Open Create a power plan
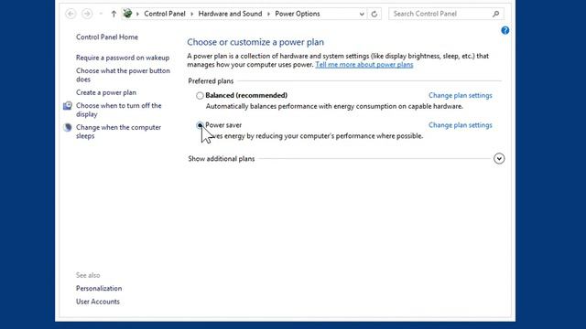 coord(106,92)
